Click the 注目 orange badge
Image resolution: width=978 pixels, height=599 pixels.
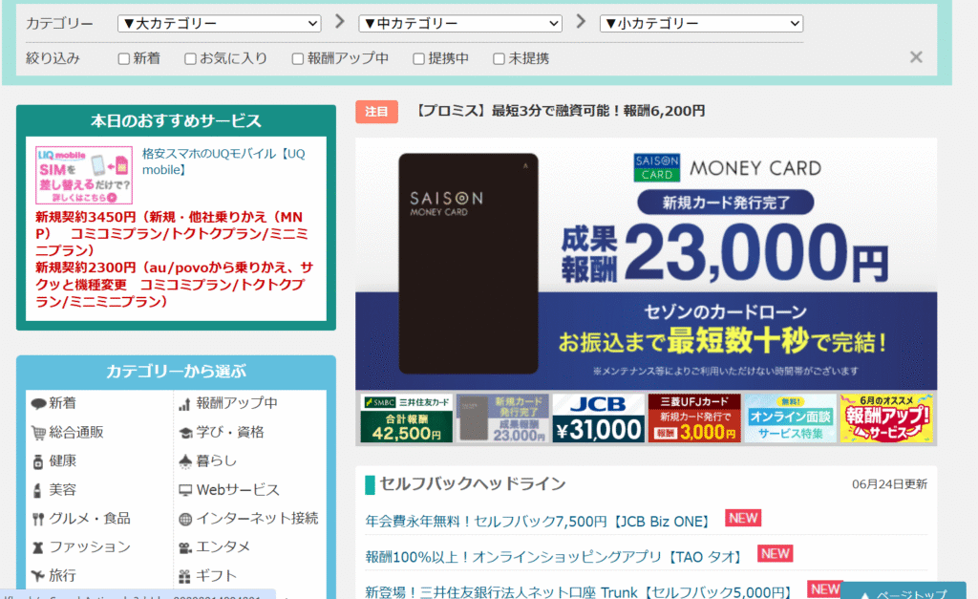[x=376, y=112]
